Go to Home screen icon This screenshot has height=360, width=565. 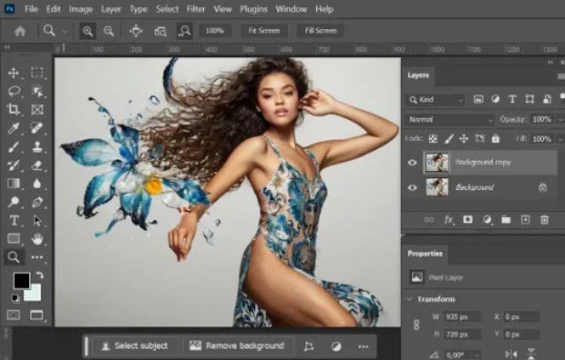20,31
